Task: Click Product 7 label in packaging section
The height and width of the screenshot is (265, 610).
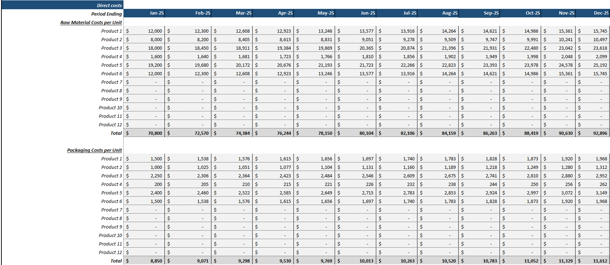Action: (x=112, y=210)
